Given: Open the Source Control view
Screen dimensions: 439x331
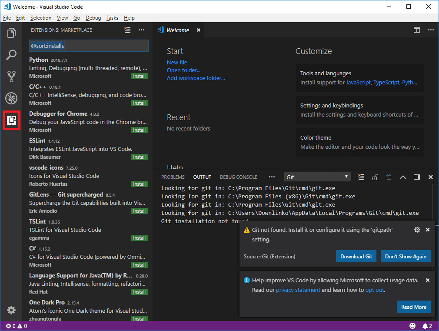Looking at the screenshot, I should click(x=11, y=76).
